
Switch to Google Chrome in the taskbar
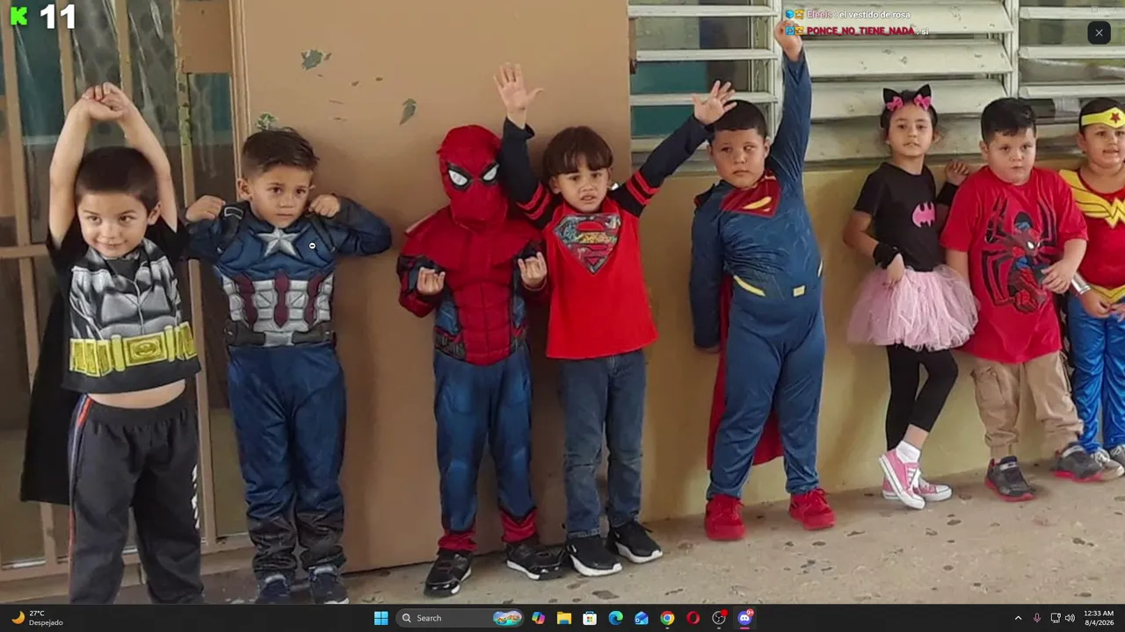(667, 618)
